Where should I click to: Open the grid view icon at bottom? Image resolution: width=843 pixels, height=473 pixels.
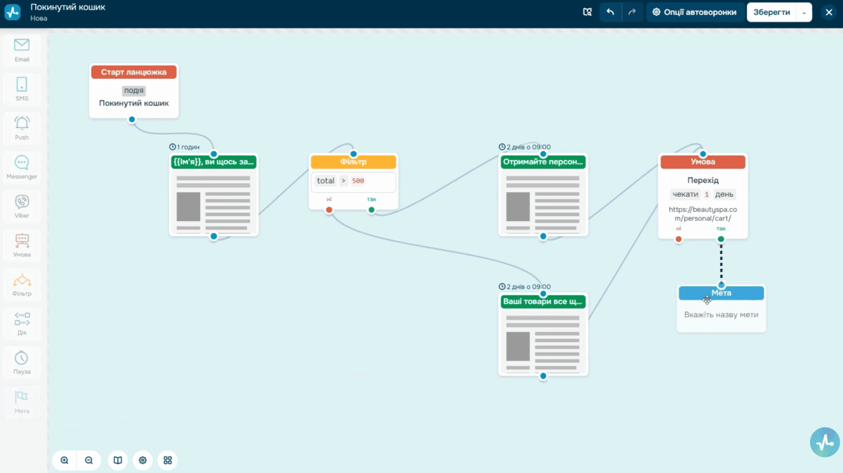[x=167, y=461]
